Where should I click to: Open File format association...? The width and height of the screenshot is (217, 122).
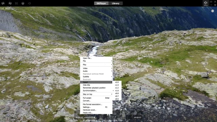[x=96, y=104]
